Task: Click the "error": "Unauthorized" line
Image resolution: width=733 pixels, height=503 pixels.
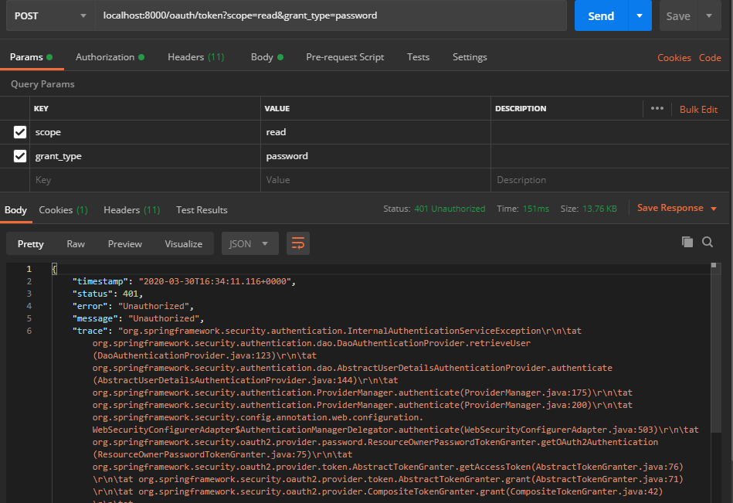Action: pos(133,306)
